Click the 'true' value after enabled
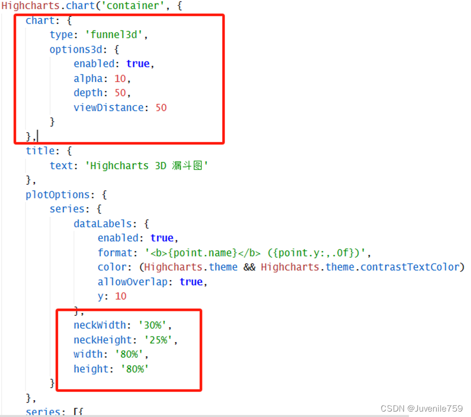 click(138, 64)
